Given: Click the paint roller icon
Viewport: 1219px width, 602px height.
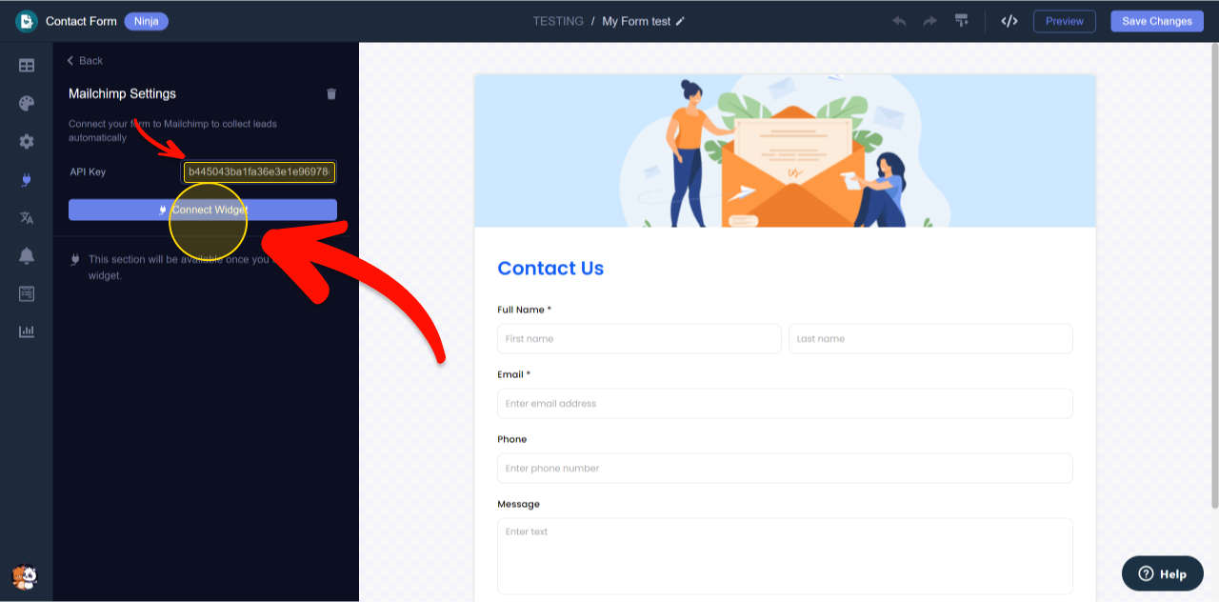Looking at the screenshot, I should click(x=962, y=21).
